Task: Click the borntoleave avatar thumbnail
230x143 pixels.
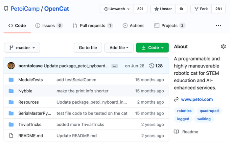Action: 11,66
